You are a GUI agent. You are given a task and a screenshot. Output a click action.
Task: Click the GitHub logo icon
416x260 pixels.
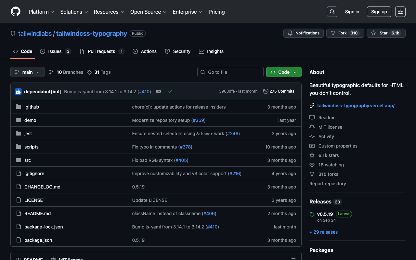pos(16,12)
